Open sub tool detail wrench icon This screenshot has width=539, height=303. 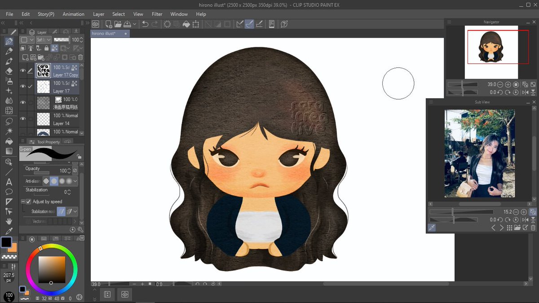(80, 229)
